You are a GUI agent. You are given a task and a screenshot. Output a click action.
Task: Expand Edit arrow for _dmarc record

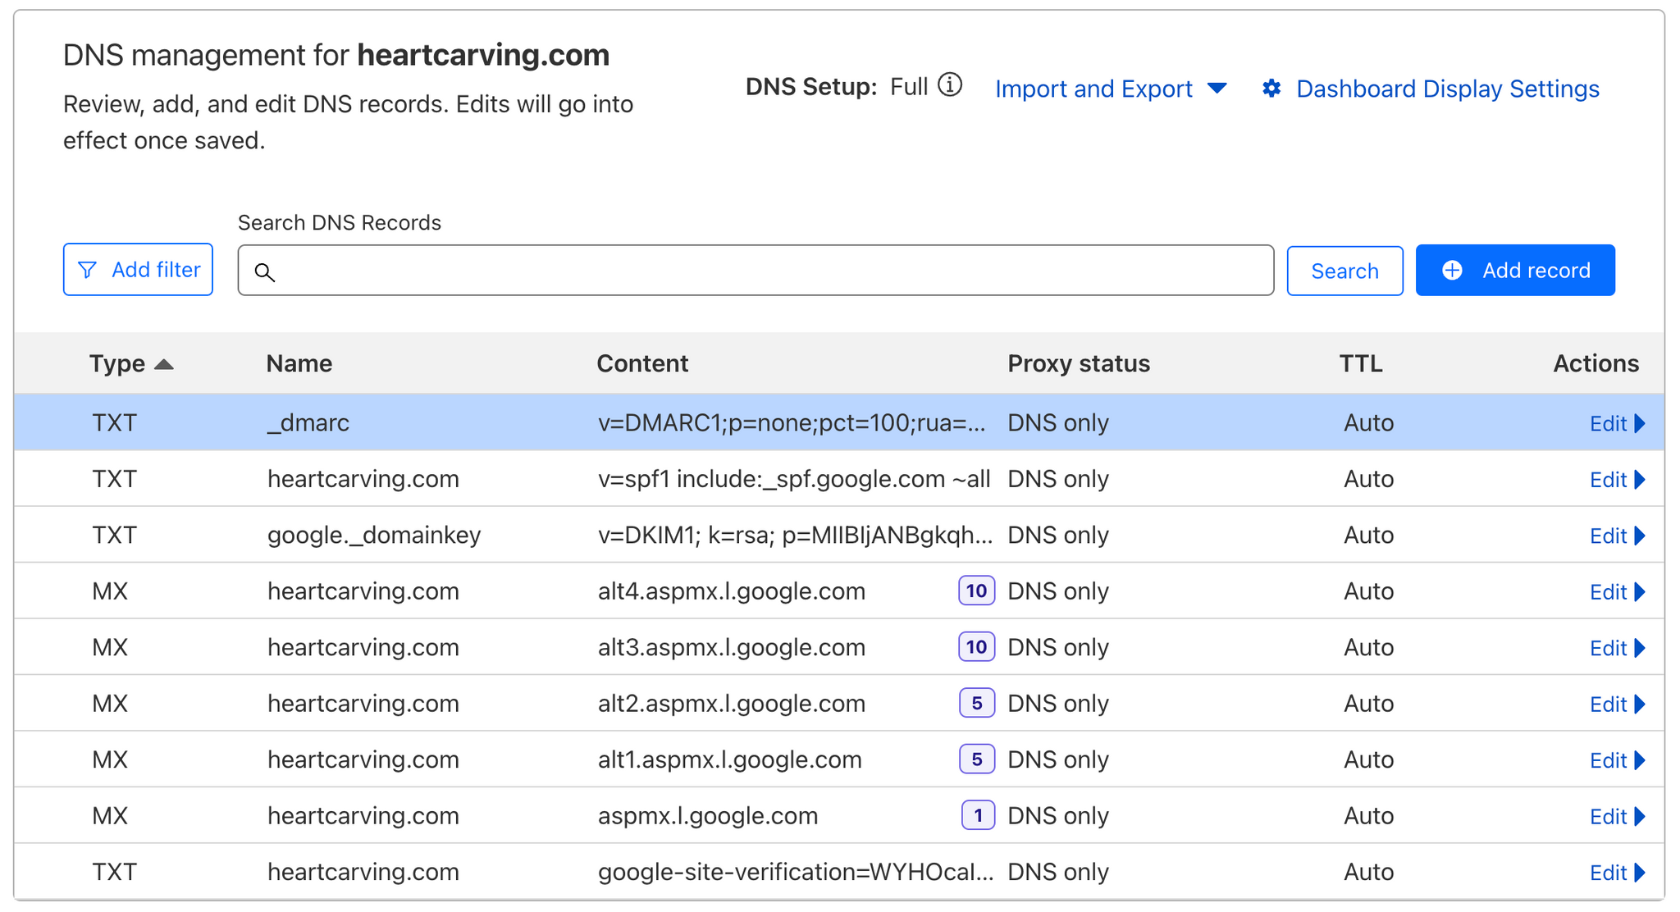click(1640, 423)
